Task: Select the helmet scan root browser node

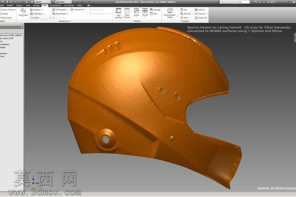Action: coord(11,35)
